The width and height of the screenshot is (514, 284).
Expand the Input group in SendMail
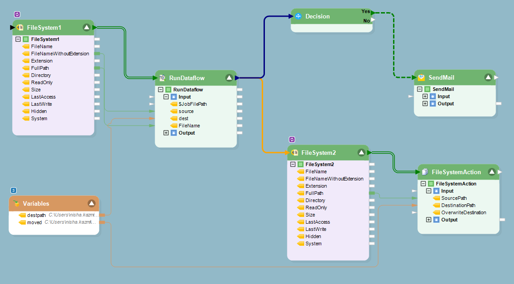pyautogui.click(x=425, y=96)
